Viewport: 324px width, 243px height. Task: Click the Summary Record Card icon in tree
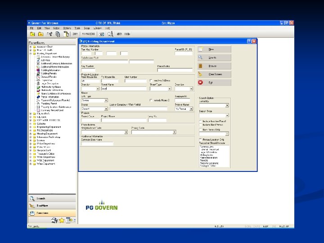point(38,110)
